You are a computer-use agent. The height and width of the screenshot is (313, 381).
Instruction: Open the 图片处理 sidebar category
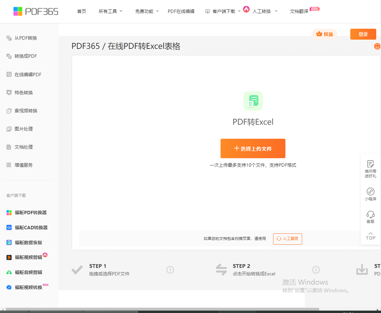pyautogui.click(x=24, y=129)
